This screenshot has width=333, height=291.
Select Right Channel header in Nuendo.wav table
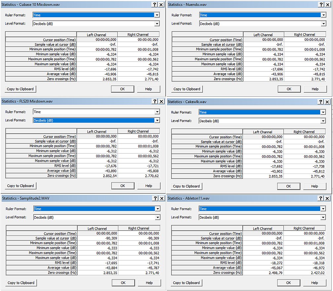click(305, 35)
